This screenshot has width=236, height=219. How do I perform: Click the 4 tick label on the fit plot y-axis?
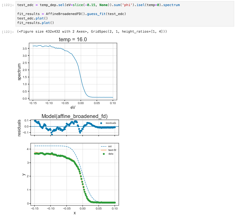pyautogui.click(x=28, y=149)
